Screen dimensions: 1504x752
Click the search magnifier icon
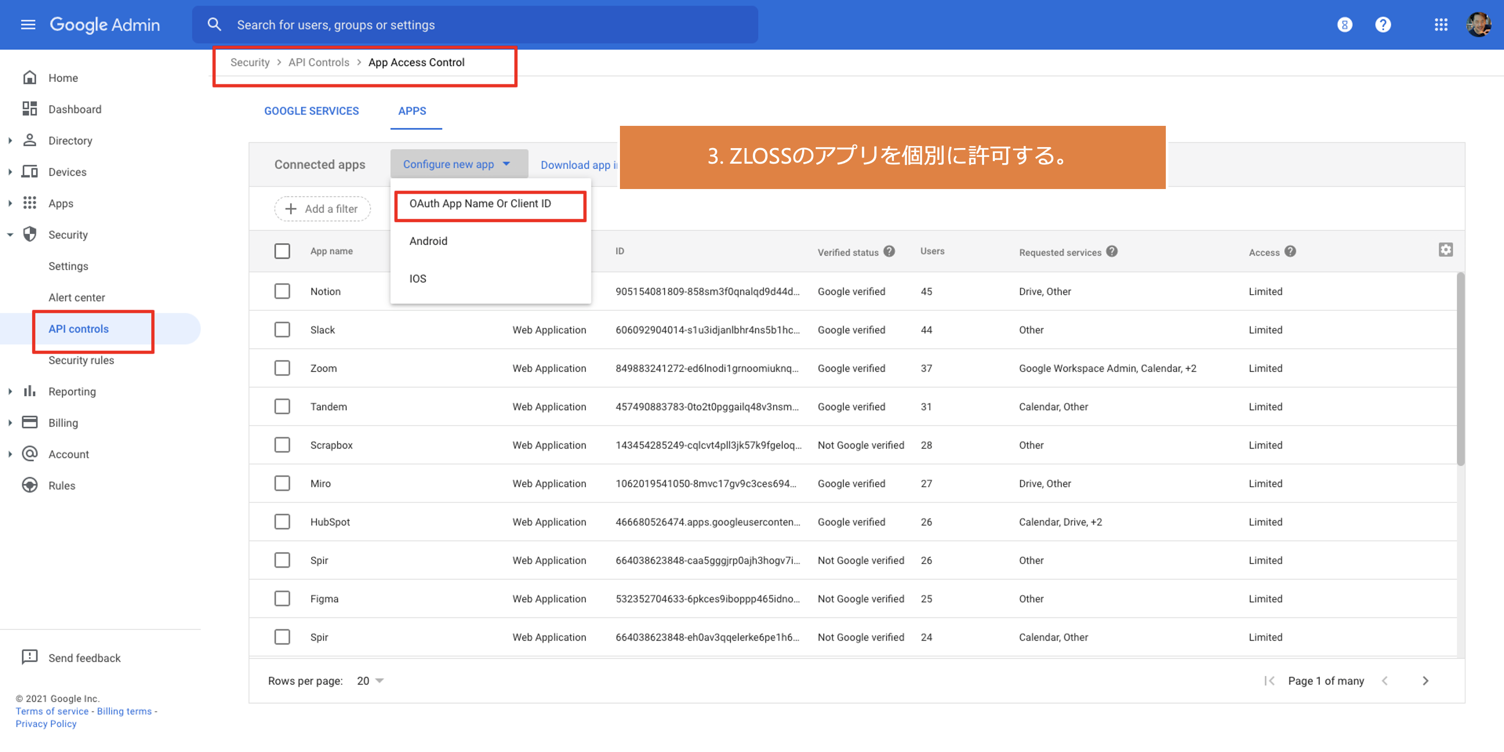214,24
